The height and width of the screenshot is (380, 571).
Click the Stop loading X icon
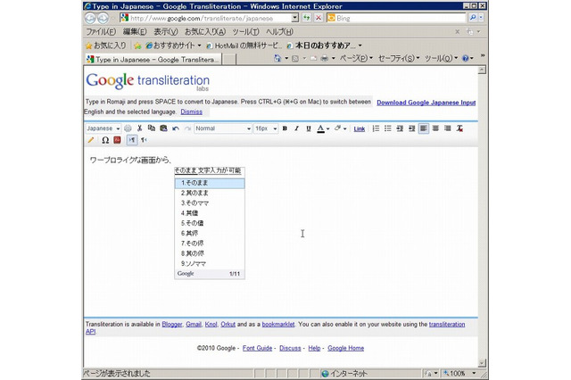[319, 18]
